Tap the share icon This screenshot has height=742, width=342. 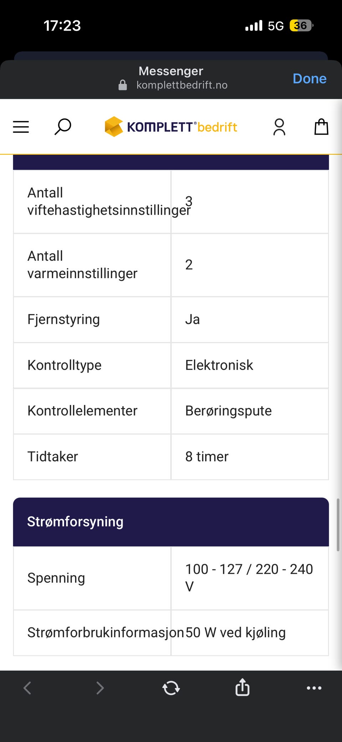click(x=243, y=687)
